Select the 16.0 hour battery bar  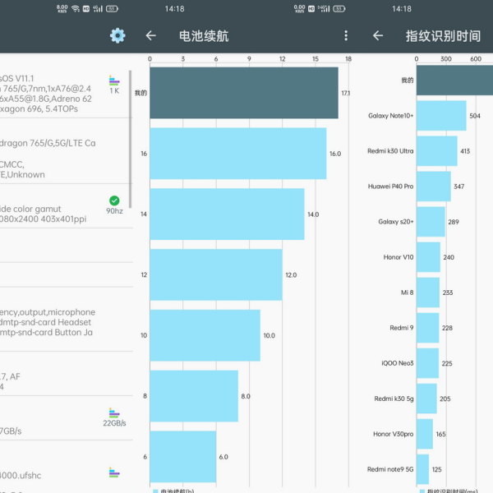pos(238,154)
